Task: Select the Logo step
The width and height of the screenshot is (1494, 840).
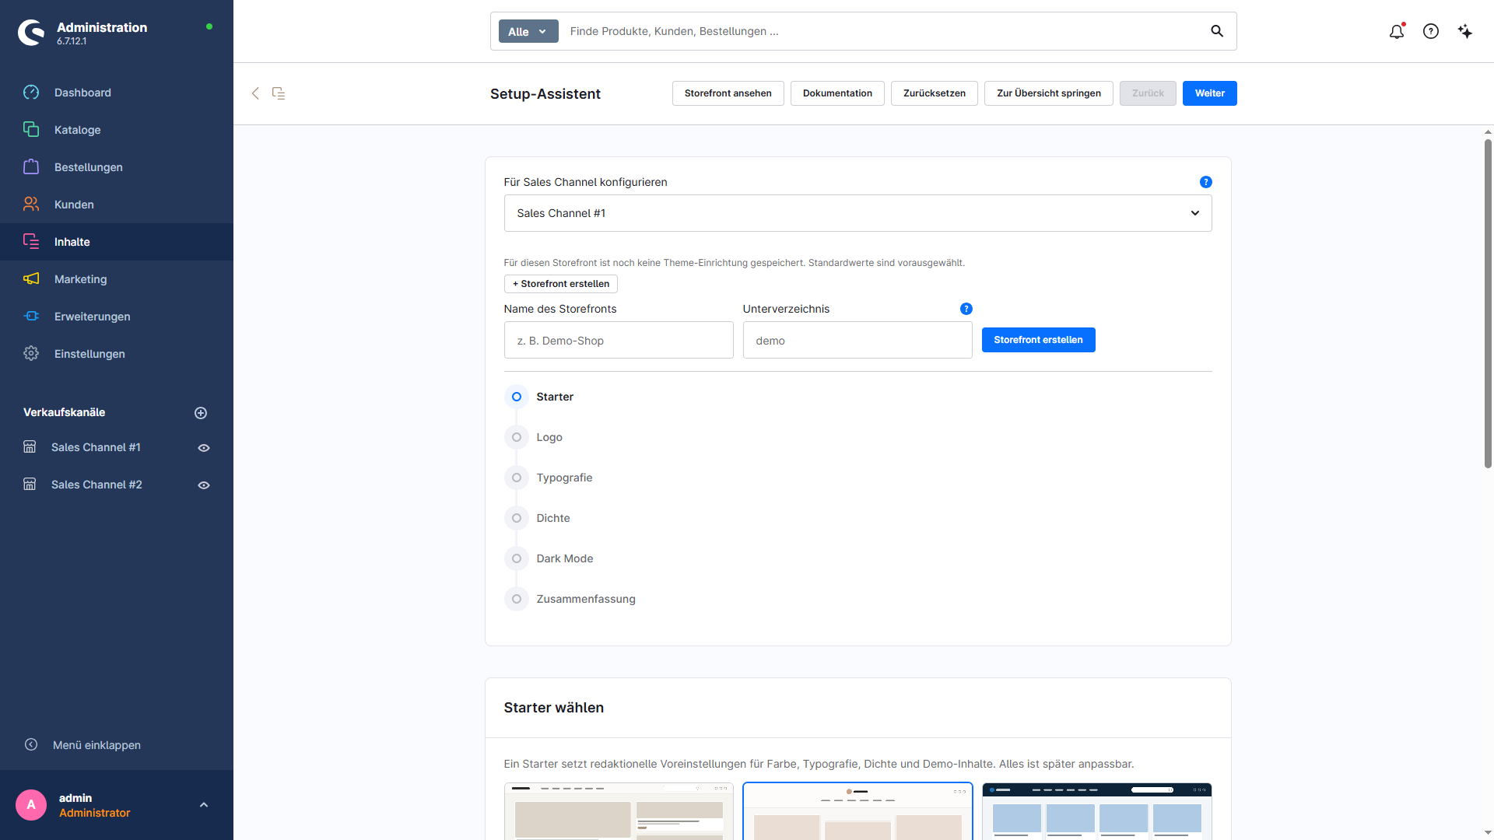Action: point(534,437)
